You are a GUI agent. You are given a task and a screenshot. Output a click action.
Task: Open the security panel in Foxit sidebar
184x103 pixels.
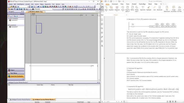pyautogui.click(x=102, y=41)
